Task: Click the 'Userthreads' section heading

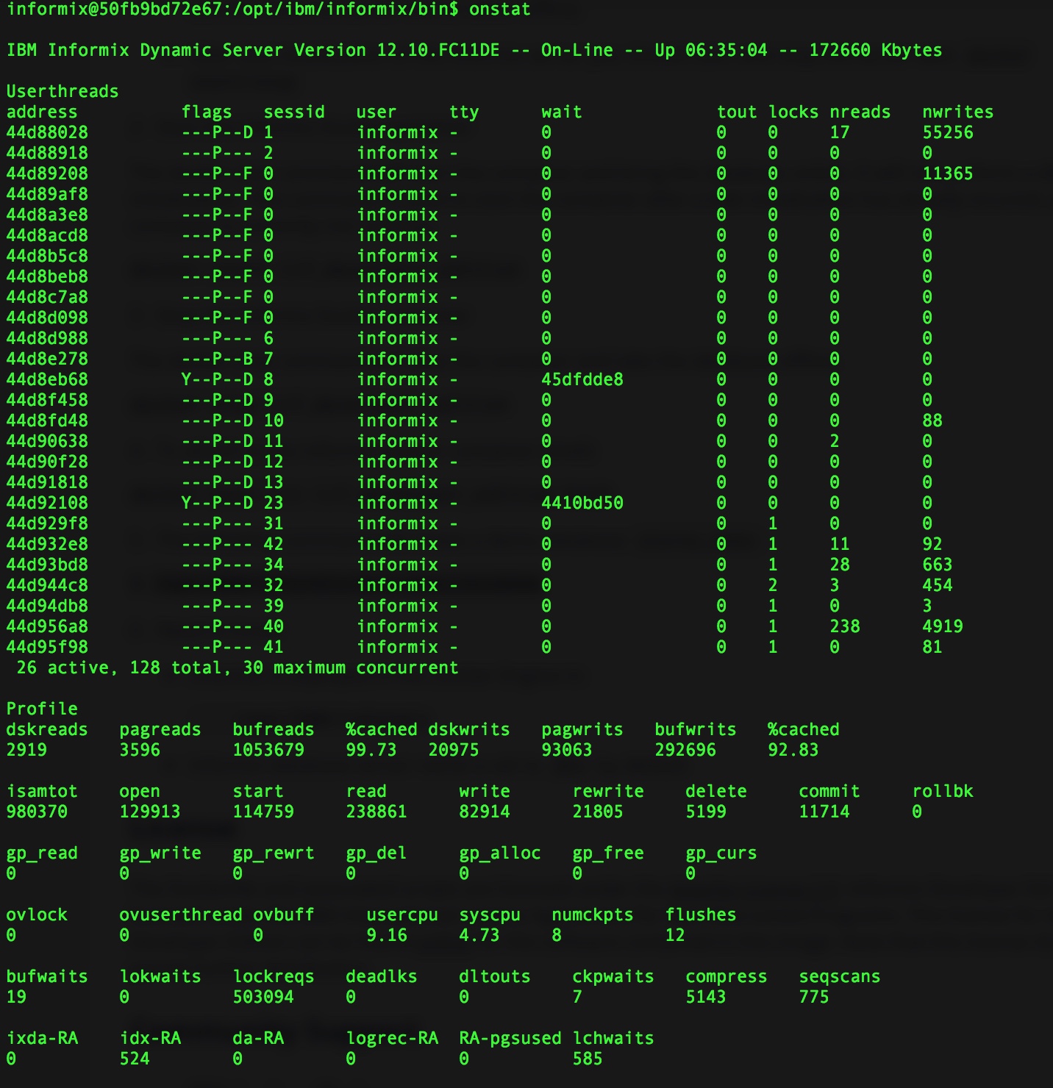Action: [x=63, y=91]
